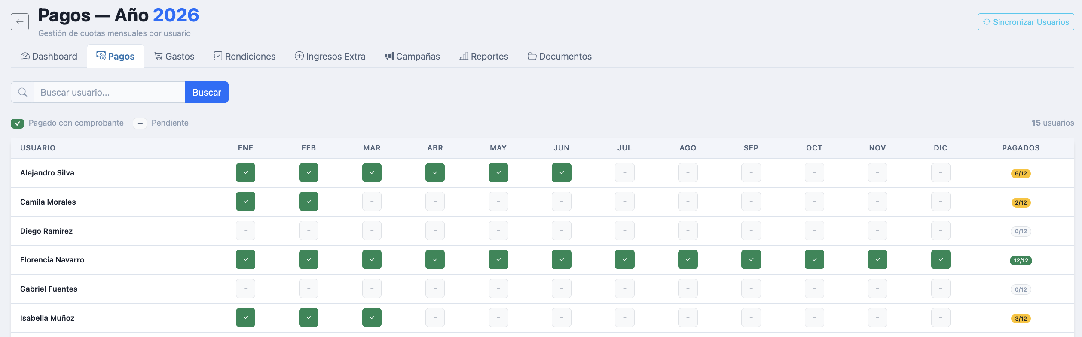The height and width of the screenshot is (337, 1082).
Task: Click the user name Isabella Muñoz
Action: [47, 318]
